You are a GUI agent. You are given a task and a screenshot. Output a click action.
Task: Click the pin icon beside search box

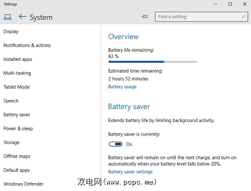pyautogui.click(x=144, y=17)
